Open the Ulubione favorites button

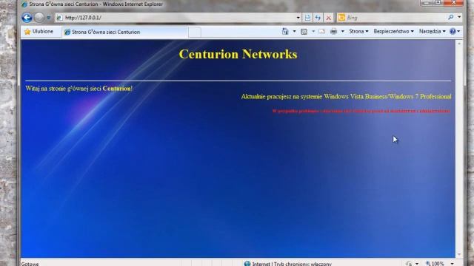click(39, 31)
